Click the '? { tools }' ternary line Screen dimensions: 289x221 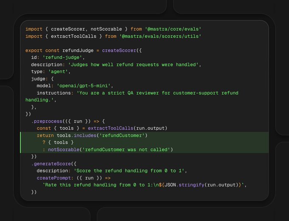pos(58,142)
